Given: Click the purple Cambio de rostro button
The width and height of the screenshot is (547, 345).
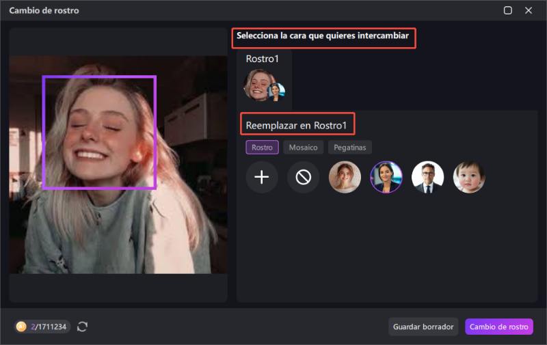Looking at the screenshot, I should tap(498, 327).
